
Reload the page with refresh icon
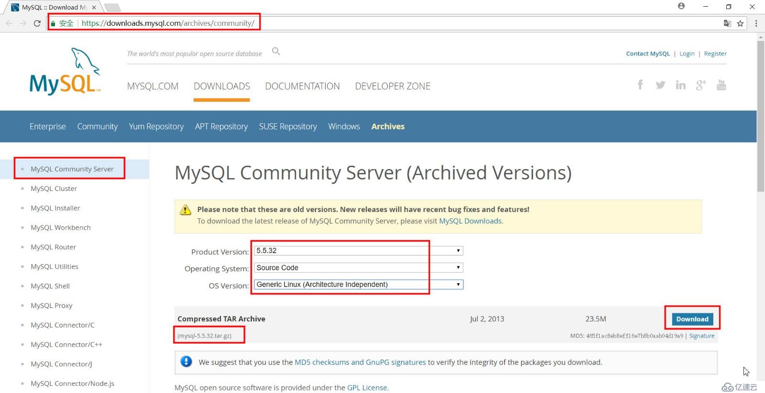click(x=37, y=23)
